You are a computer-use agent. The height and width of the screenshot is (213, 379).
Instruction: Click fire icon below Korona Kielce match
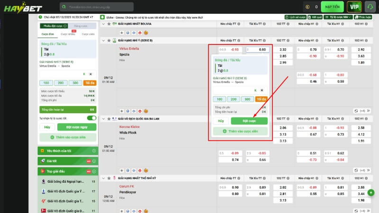tap(140, 170)
